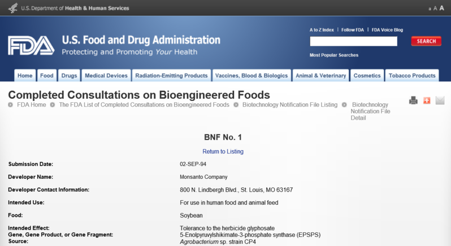The image size is (451, 246).
Task: Switch to the Tobacco Products tab
Action: point(412,76)
